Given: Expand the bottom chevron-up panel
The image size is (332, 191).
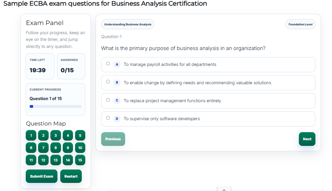Looking at the screenshot, I should click(x=224, y=189).
